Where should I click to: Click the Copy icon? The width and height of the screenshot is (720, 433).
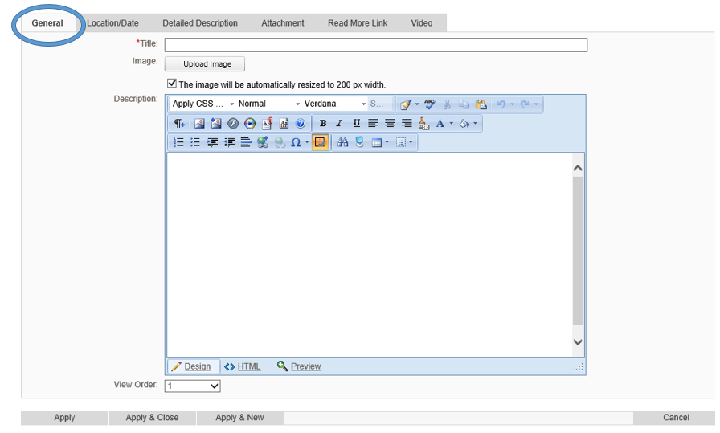tap(464, 104)
